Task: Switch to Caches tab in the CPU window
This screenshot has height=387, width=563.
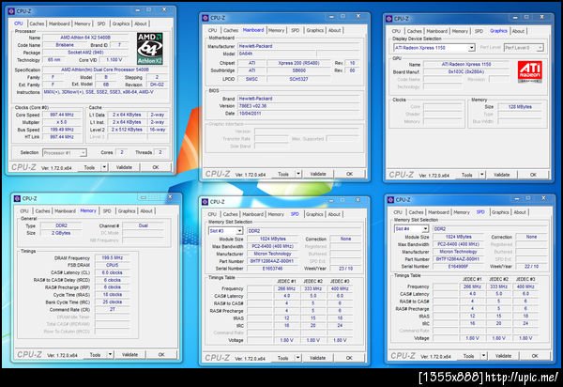Action: point(37,23)
